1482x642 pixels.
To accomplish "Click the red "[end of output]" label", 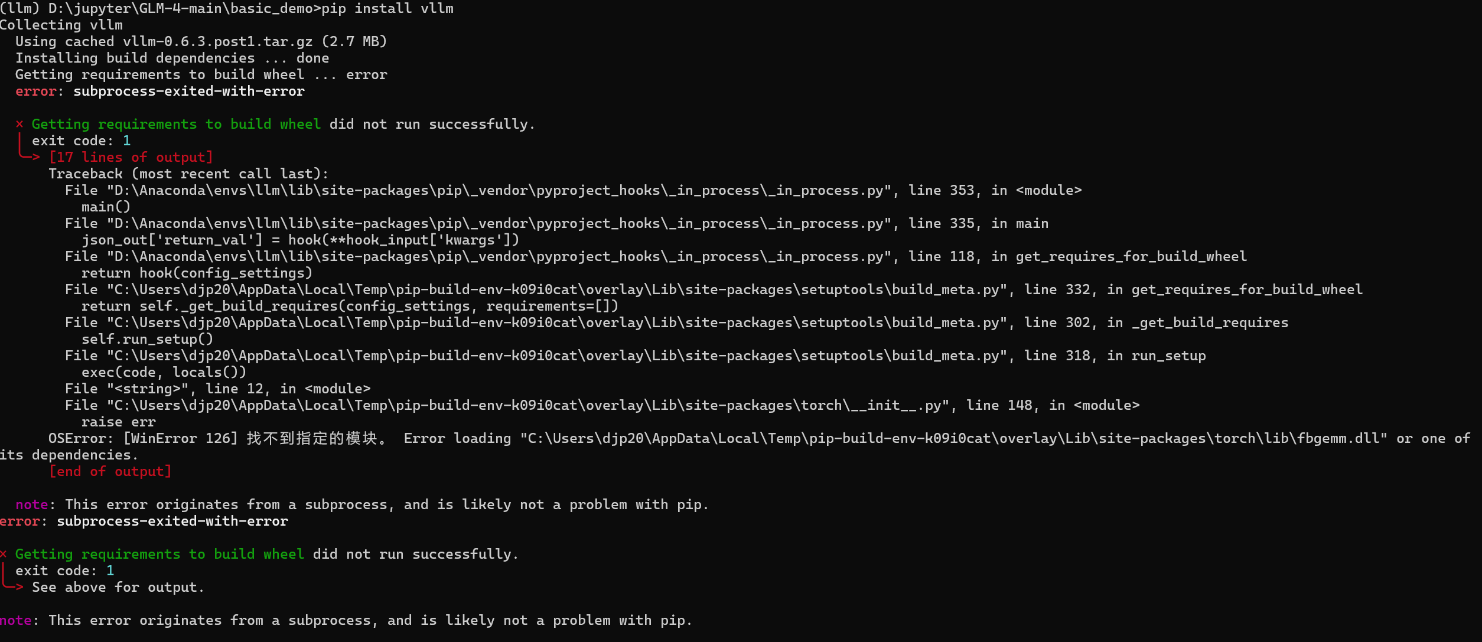I will point(110,471).
